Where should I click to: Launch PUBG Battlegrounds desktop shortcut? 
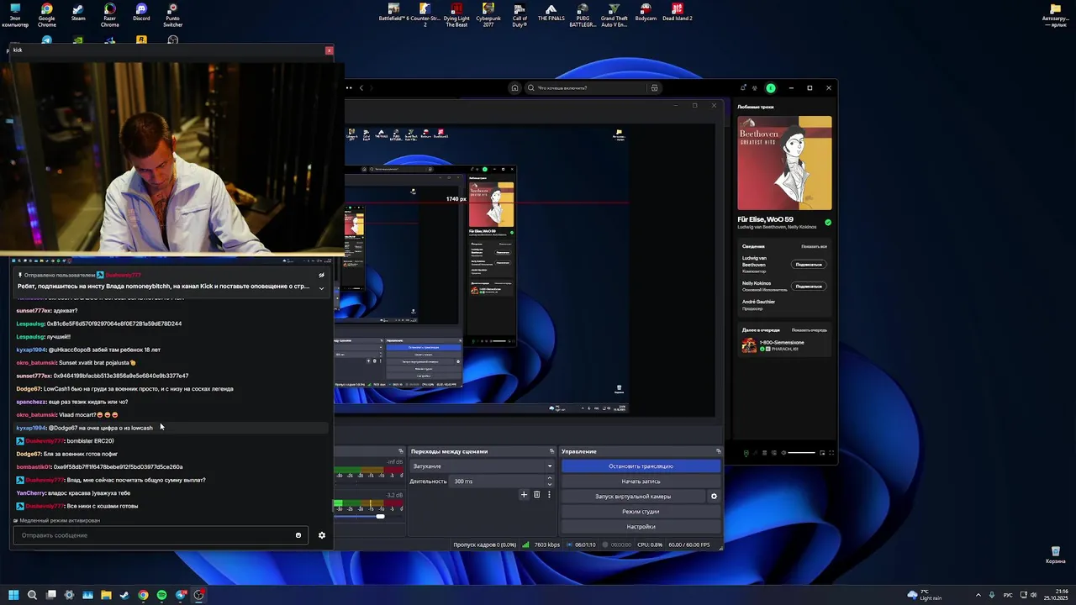(x=583, y=14)
